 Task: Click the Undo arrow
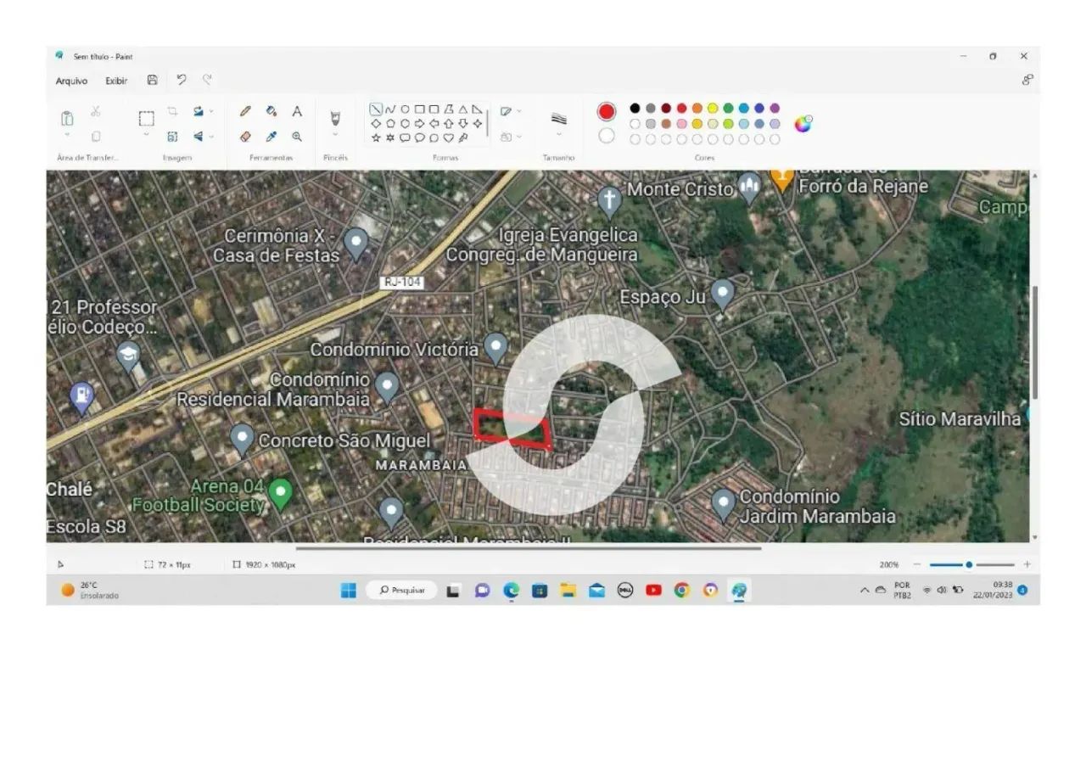181,80
